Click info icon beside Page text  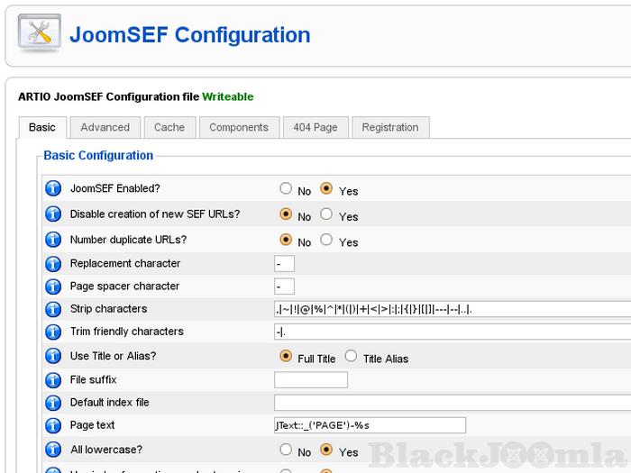[53, 425]
